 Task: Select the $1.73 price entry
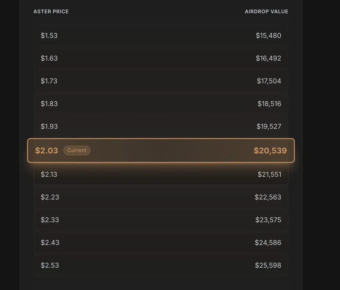(x=49, y=81)
